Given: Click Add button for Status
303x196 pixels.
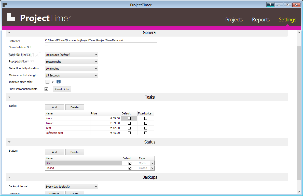Looking at the screenshot, I should click(x=54, y=152).
